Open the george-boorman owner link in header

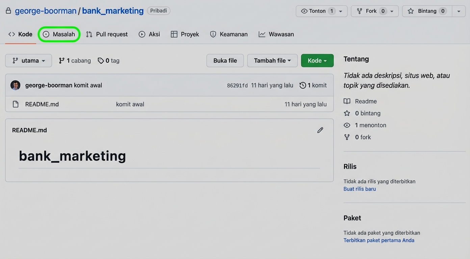46,11
